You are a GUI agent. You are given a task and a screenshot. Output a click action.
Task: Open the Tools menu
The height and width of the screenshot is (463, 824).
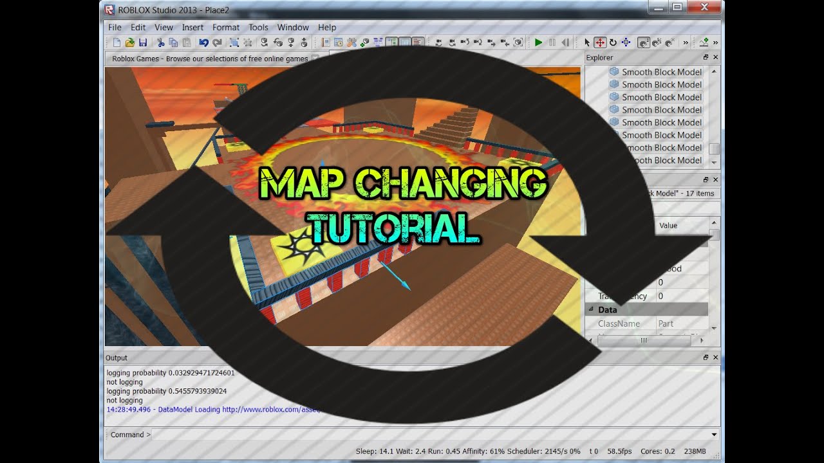[258, 27]
